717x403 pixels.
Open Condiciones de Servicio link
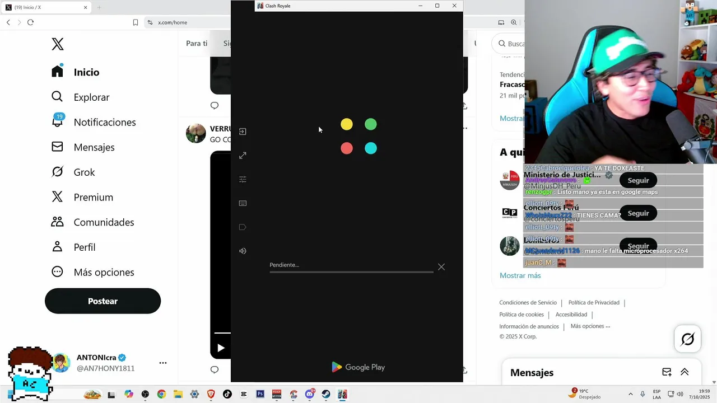coord(528,302)
